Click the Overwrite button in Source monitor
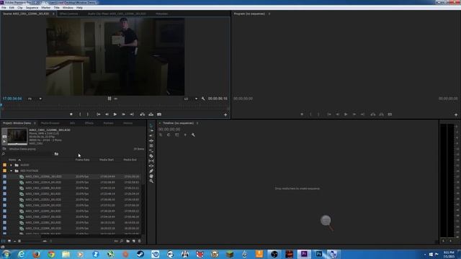 [x=151, y=114]
